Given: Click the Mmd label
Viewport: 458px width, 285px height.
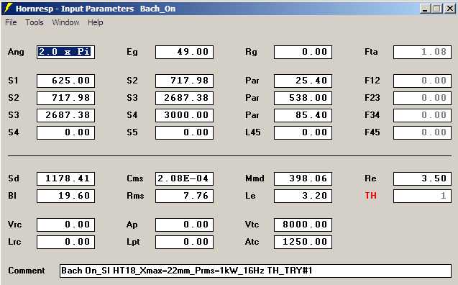Looking at the screenshot, I should click(255, 178).
